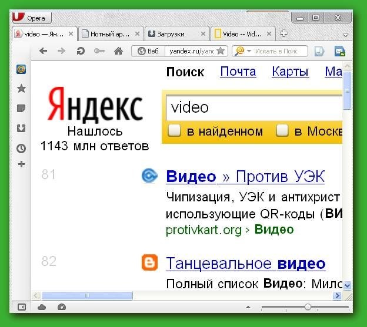The height and width of the screenshot is (327, 367).
Task: Go to the home page
Action: [118, 51]
